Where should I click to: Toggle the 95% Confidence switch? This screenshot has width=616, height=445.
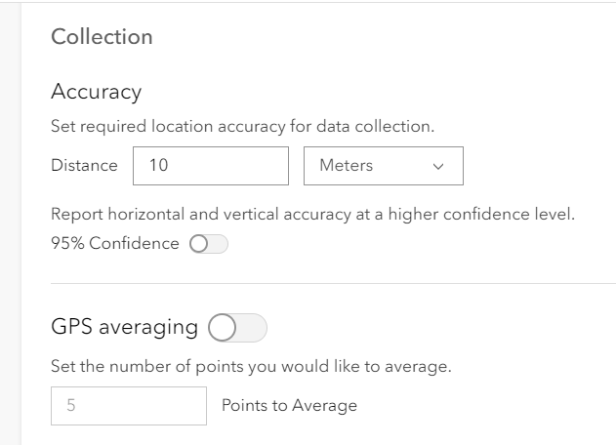point(208,244)
